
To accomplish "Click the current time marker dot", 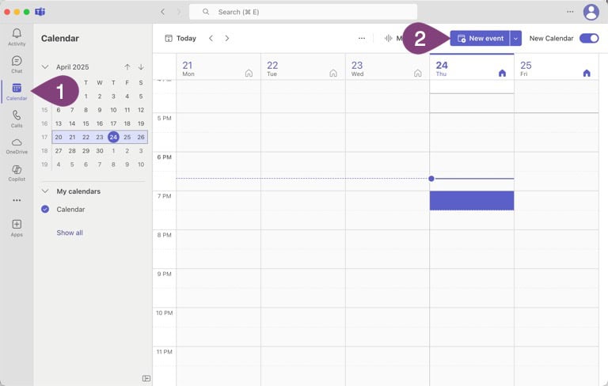I will click(431, 179).
